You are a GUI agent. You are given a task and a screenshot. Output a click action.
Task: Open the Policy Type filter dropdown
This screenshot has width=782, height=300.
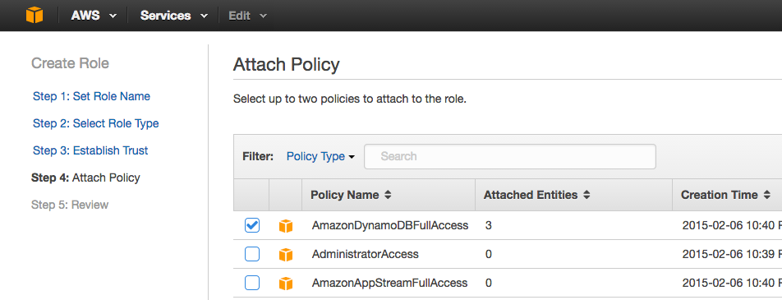click(x=320, y=156)
